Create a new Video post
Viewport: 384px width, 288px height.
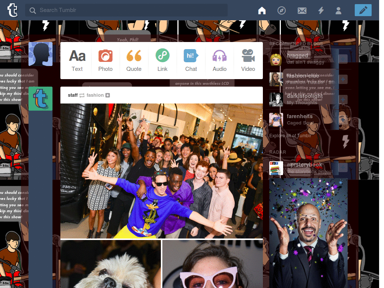pyautogui.click(x=248, y=60)
